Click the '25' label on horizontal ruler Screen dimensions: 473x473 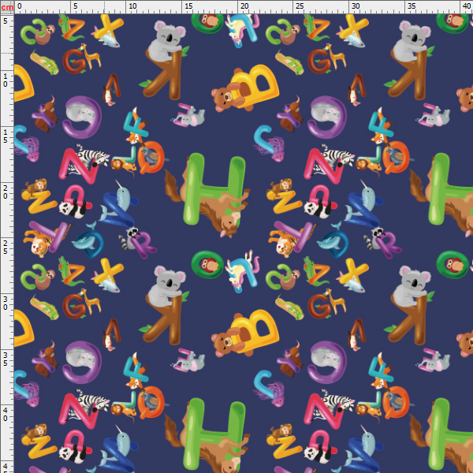click(x=300, y=6)
